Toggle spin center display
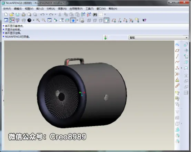The height and width of the screenshot is (152, 191). coord(12,20)
